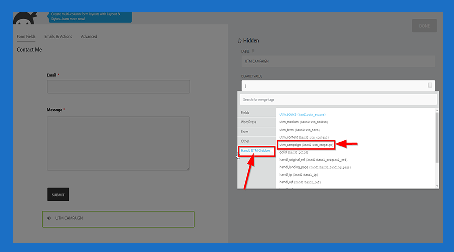This screenshot has width=454, height=252.
Task: Insert utm_term merge tag
Action: pos(300,130)
